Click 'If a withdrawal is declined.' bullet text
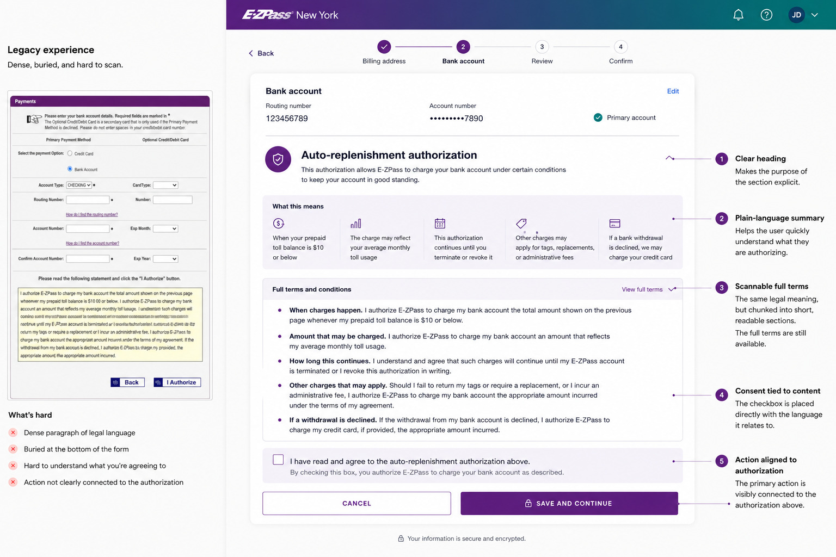Image resolution: width=836 pixels, height=557 pixels. tap(333, 420)
